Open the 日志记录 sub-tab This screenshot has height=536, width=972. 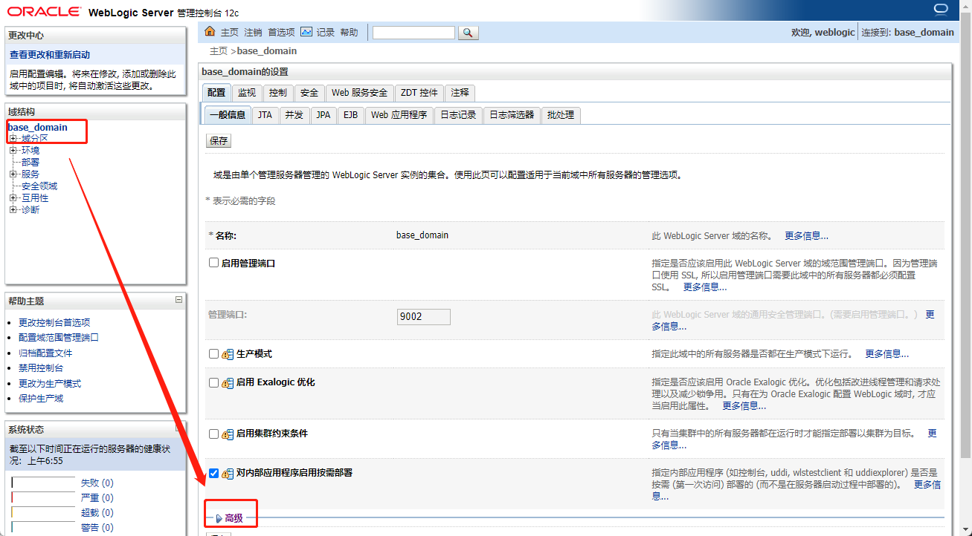click(458, 115)
